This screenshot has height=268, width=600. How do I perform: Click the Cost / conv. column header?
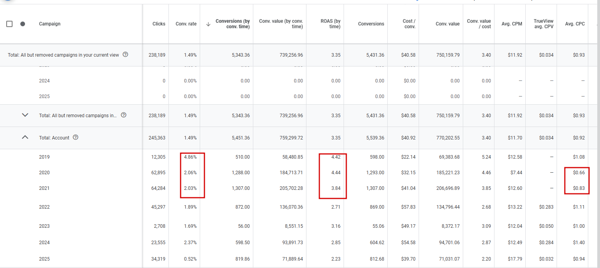tap(409, 24)
